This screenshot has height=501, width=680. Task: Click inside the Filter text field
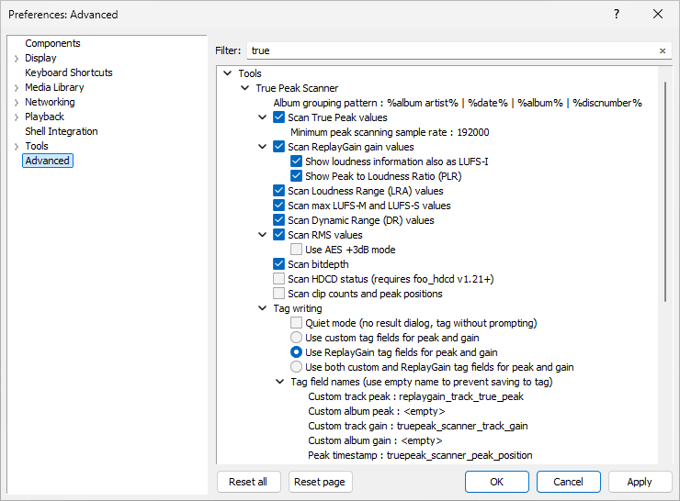tap(450, 51)
